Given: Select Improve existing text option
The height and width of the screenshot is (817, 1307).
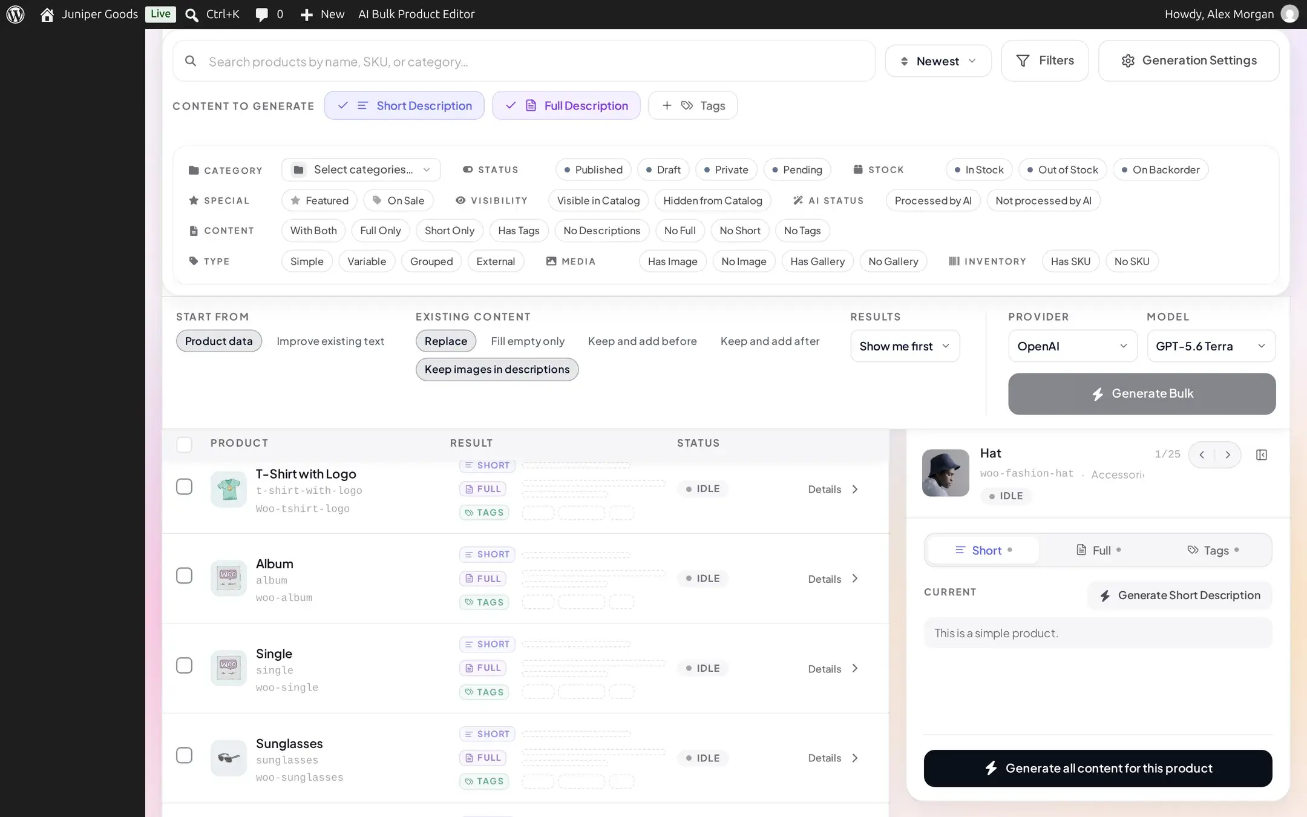Looking at the screenshot, I should (330, 341).
